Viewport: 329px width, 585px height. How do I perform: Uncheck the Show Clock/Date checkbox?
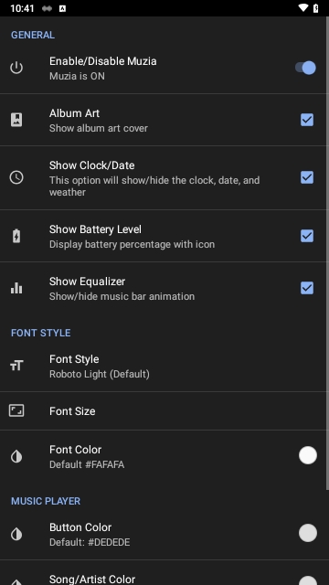(x=307, y=177)
